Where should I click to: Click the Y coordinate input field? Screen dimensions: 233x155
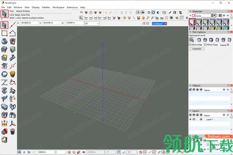(52, 23)
